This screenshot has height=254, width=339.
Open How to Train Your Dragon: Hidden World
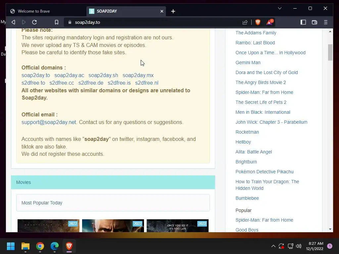click(267, 185)
